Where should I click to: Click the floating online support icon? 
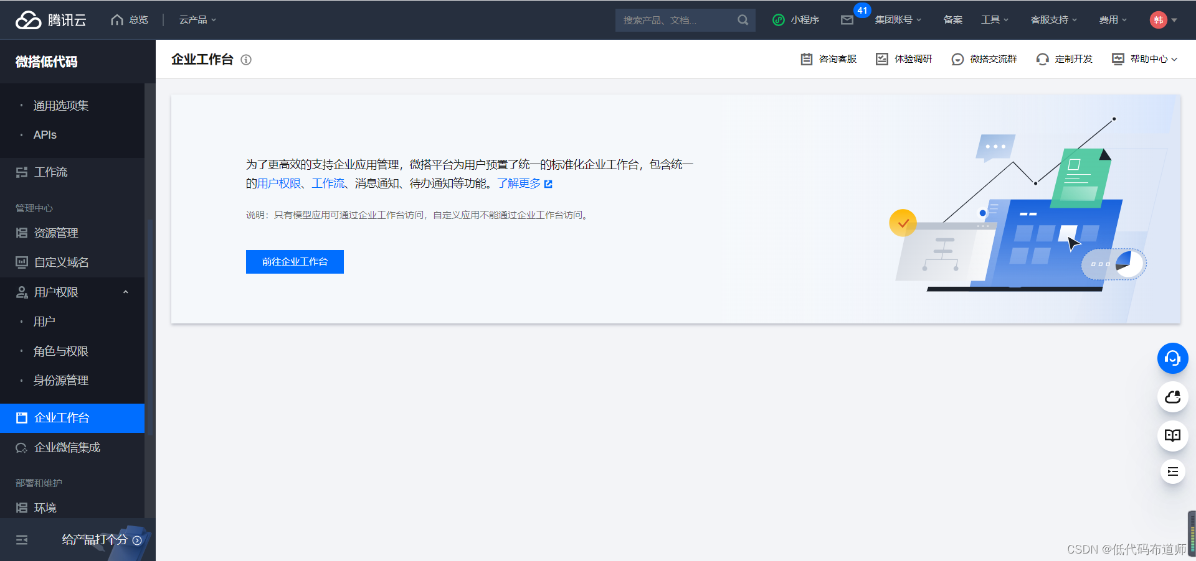(1173, 358)
